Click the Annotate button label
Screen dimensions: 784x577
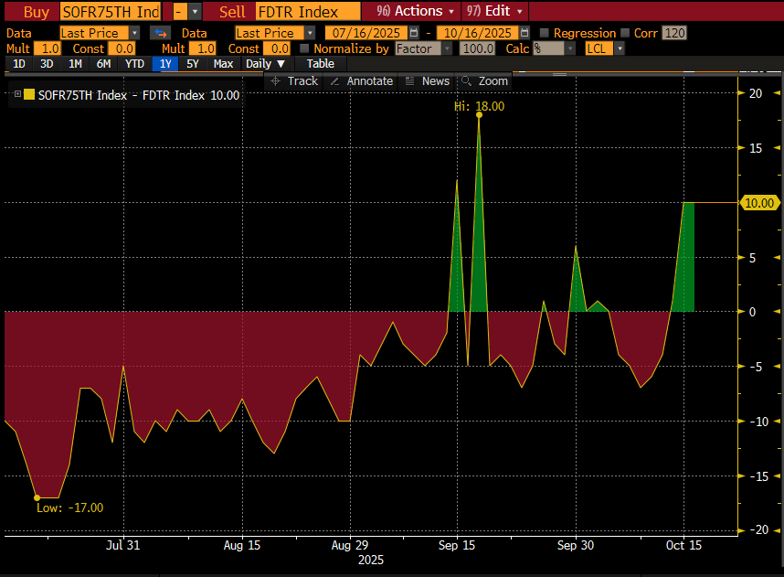[x=369, y=81]
